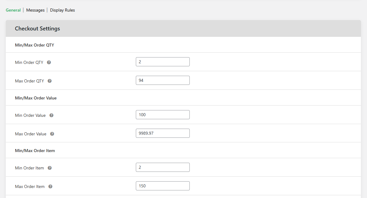Open the Min Order Item help tooltip icon
Image resolution: width=367 pixels, height=198 pixels.
point(49,168)
